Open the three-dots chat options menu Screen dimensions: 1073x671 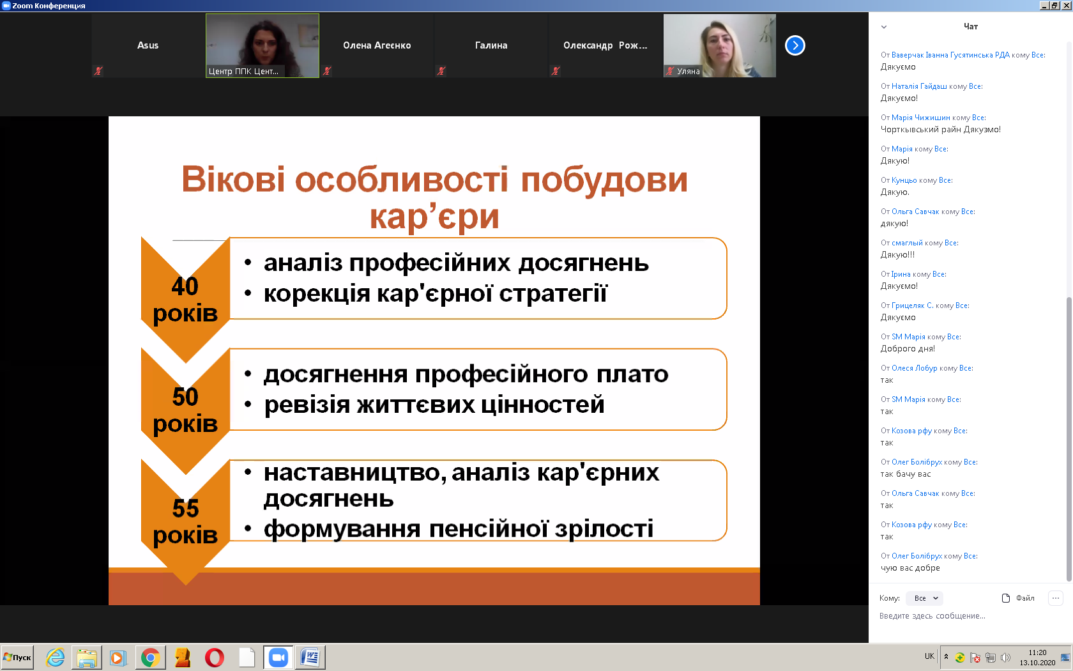(x=1056, y=598)
